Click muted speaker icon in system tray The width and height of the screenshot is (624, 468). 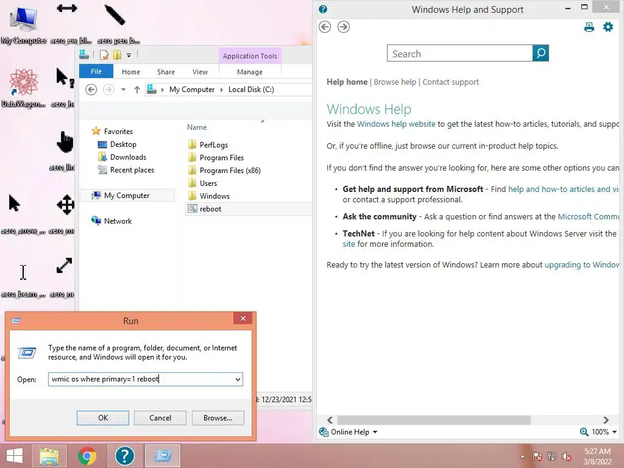pos(567,456)
